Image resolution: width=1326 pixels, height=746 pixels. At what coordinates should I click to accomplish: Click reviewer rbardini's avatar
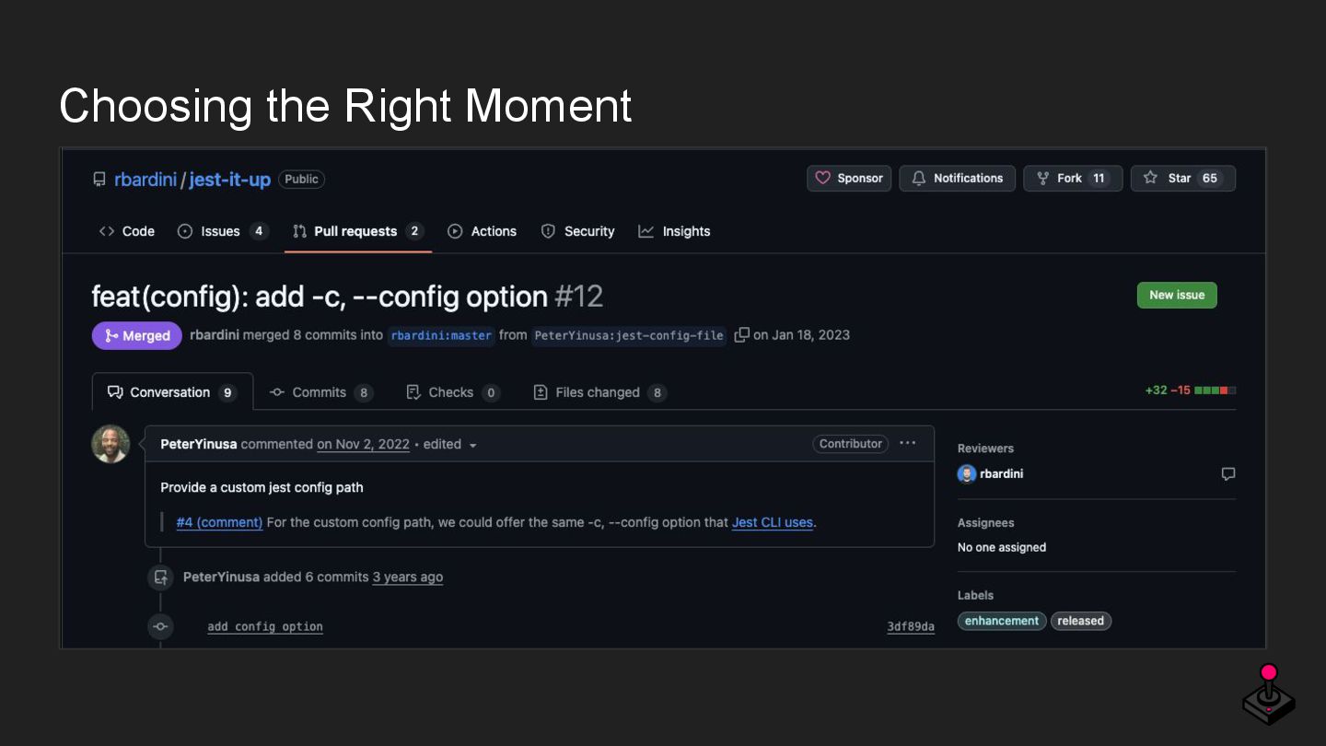tap(967, 473)
